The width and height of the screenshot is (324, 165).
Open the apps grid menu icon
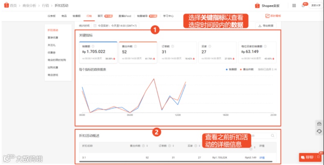pos(294,6)
